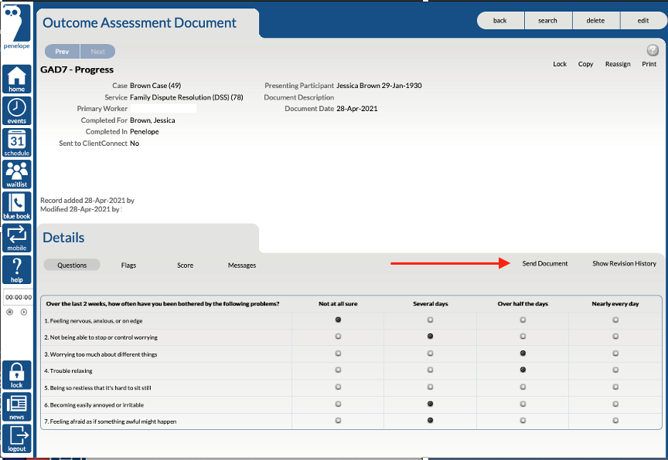Select 'Over half the days' for Trouble relaxing
Screen dimensions: 668x460
coord(523,370)
